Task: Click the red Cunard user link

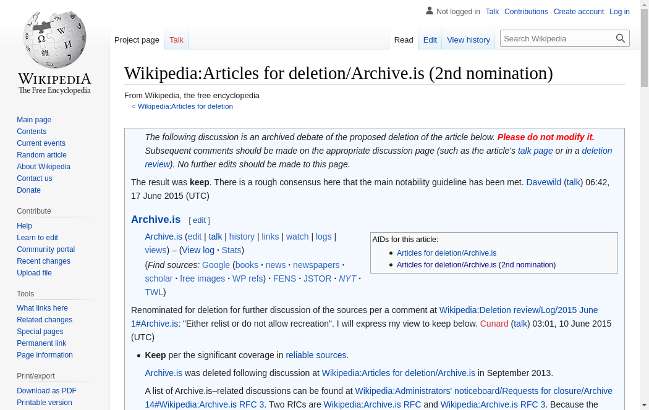Action: point(494,324)
